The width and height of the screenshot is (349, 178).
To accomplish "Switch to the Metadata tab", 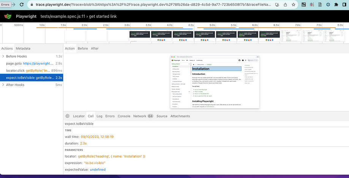I will pos(23,49).
